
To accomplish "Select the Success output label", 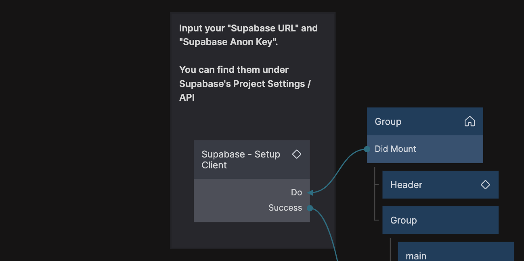I will (285, 208).
